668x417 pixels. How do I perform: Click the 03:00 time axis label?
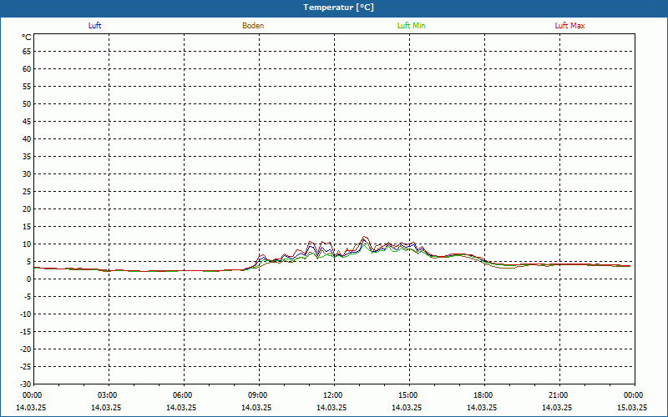point(108,395)
